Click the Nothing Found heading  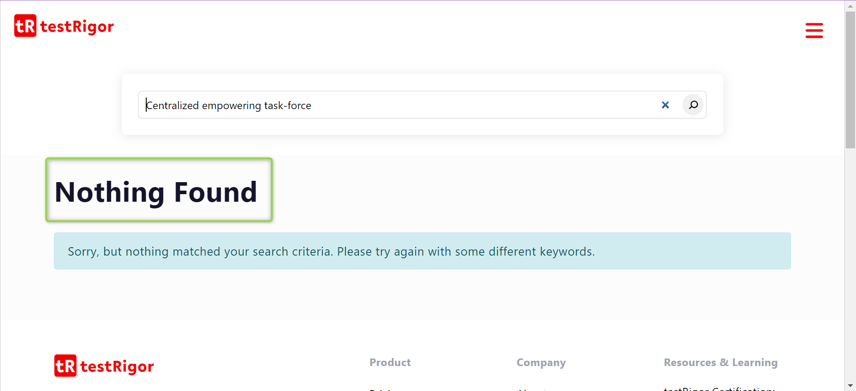click(x=156, y=192)
